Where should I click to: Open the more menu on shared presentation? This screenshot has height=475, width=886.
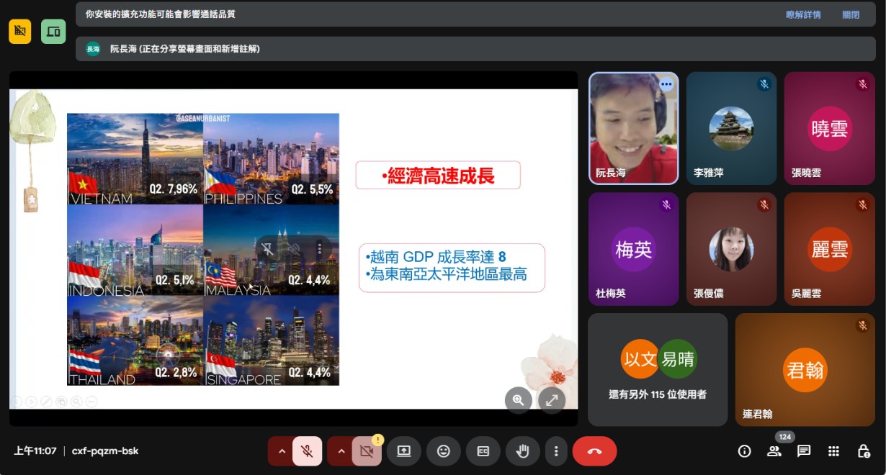pos(319,249)
